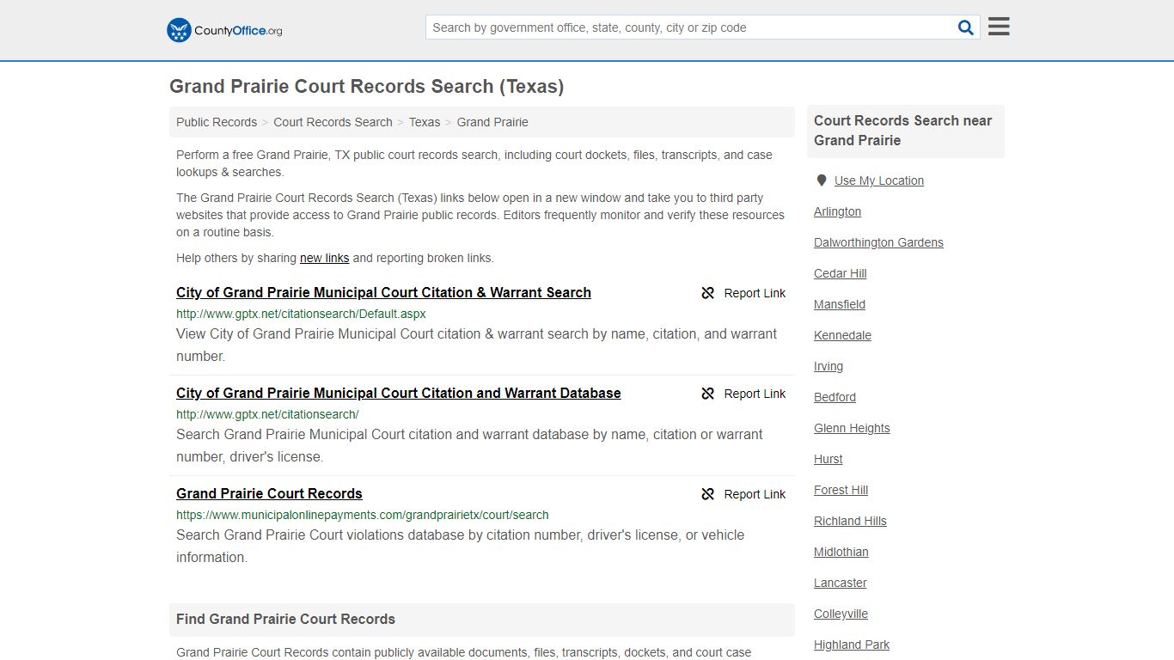Open Dalworthington Gardens link
This screenshot has width=1174, height=660.
(x=878, y=242)
